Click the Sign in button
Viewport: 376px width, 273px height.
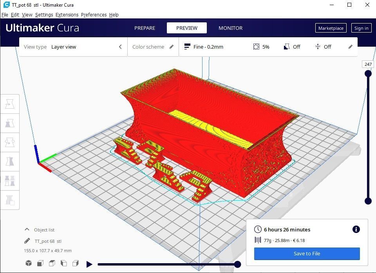[361, 28]
